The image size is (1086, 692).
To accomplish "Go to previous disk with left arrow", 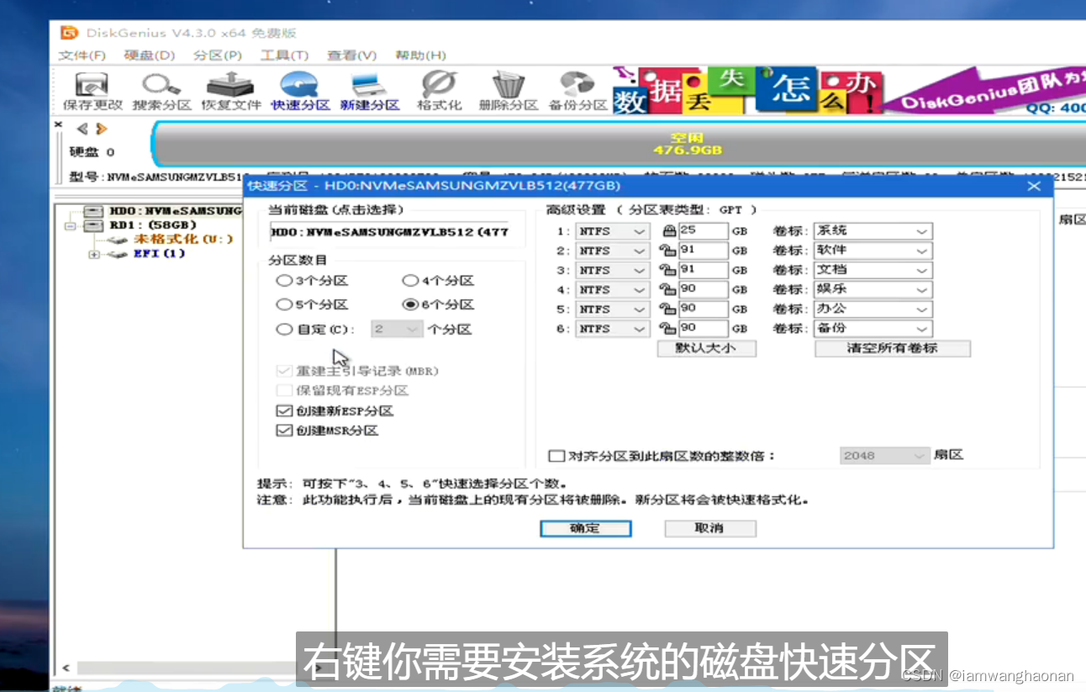I will click(82, 129).
